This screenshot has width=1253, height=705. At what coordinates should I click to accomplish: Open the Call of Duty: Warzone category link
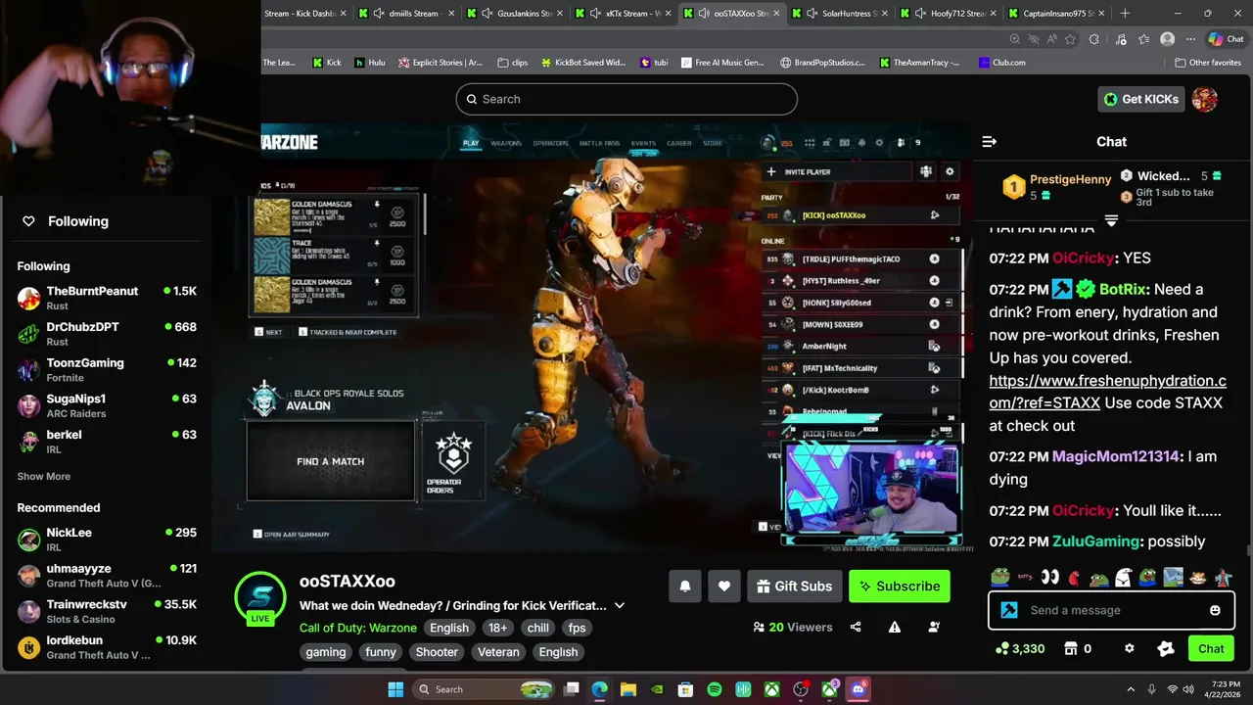(x=358, y=628)
